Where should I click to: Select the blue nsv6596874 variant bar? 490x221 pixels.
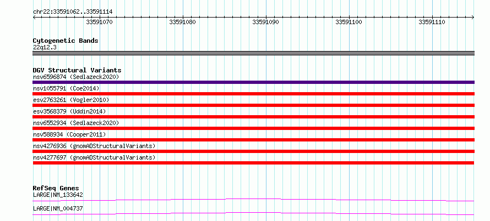(253, 82)
